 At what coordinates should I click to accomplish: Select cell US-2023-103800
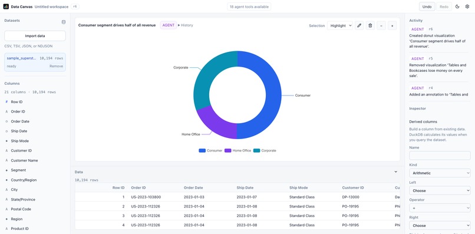click(146, 197)
